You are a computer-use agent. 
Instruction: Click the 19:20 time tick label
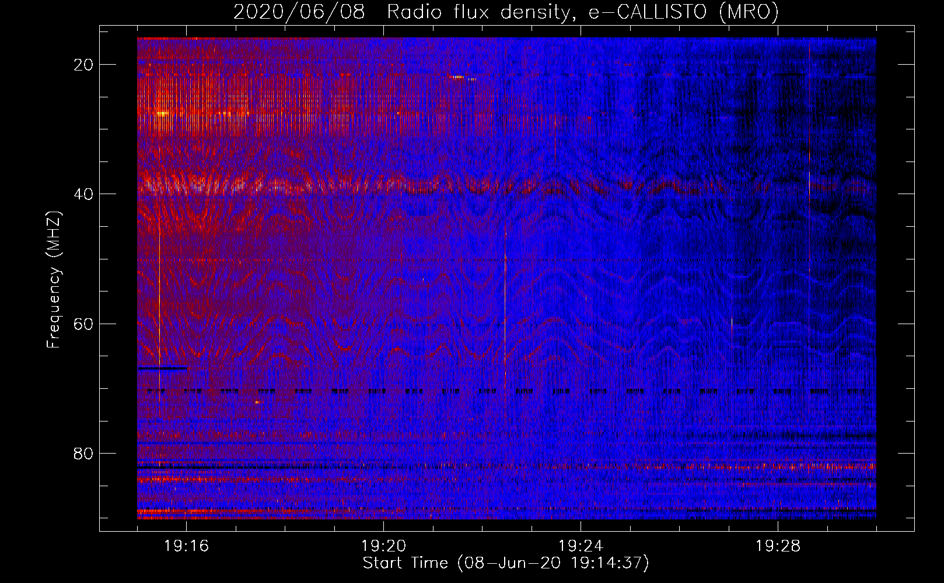click(384, 546)
